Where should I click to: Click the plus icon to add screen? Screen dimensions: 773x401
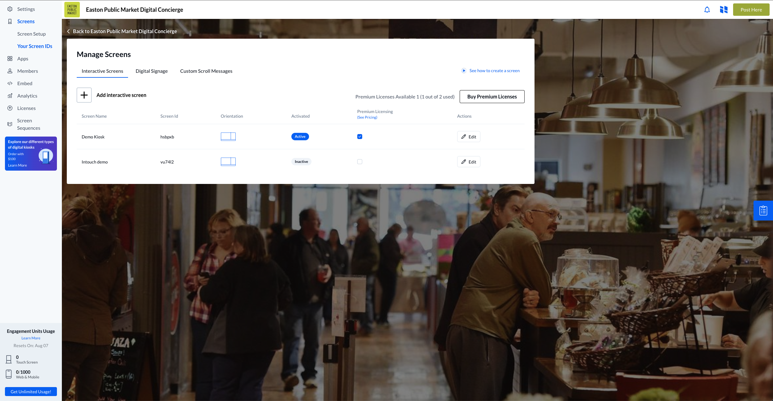pos(84,95)
